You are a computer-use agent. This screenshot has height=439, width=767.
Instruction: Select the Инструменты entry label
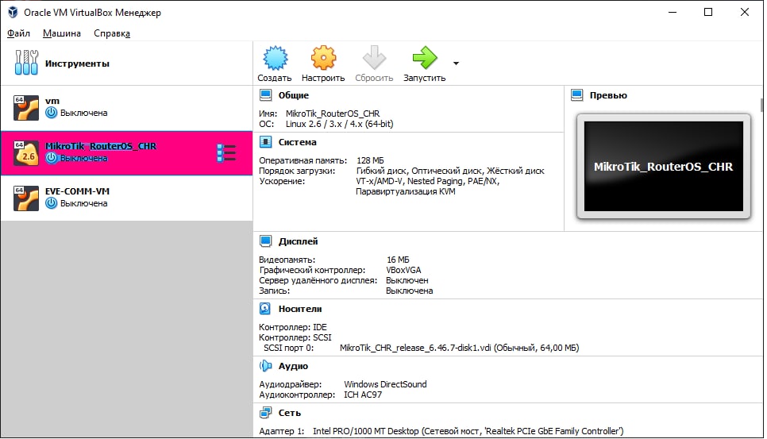(x=77, y=64)
